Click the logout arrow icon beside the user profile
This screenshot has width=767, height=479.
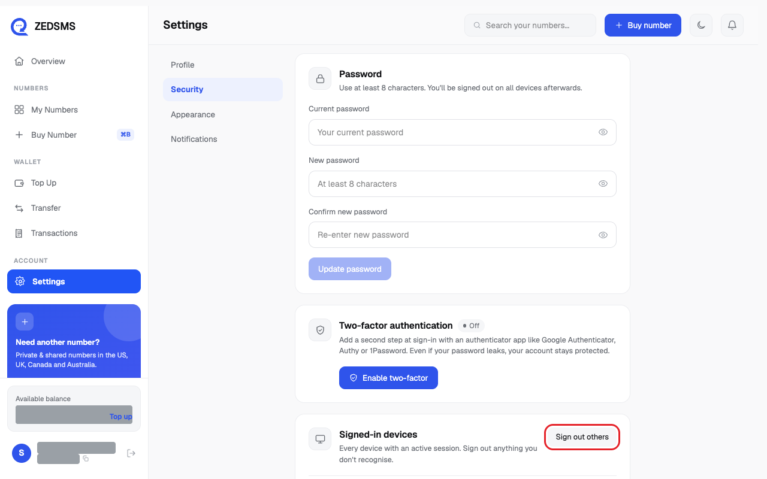pyautogui.click(x=131, y=453)
